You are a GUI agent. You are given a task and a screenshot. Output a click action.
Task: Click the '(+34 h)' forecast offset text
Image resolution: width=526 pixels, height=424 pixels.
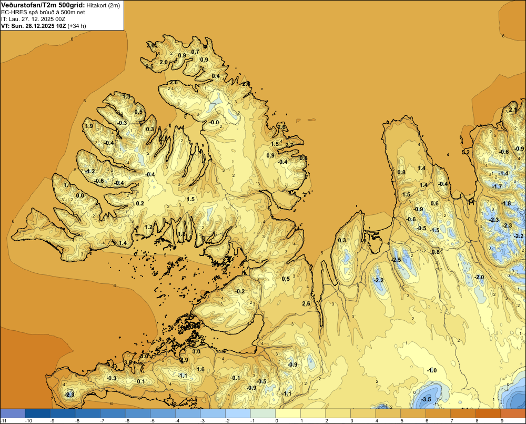coord(77,26)
